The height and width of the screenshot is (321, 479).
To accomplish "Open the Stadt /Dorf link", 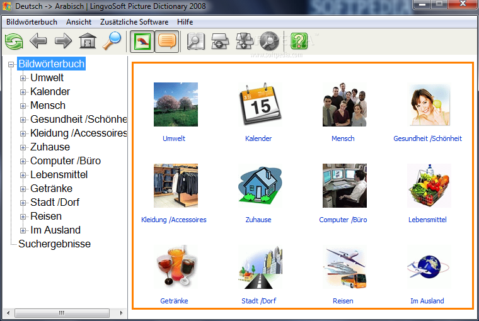I will (x=259, y=301).
